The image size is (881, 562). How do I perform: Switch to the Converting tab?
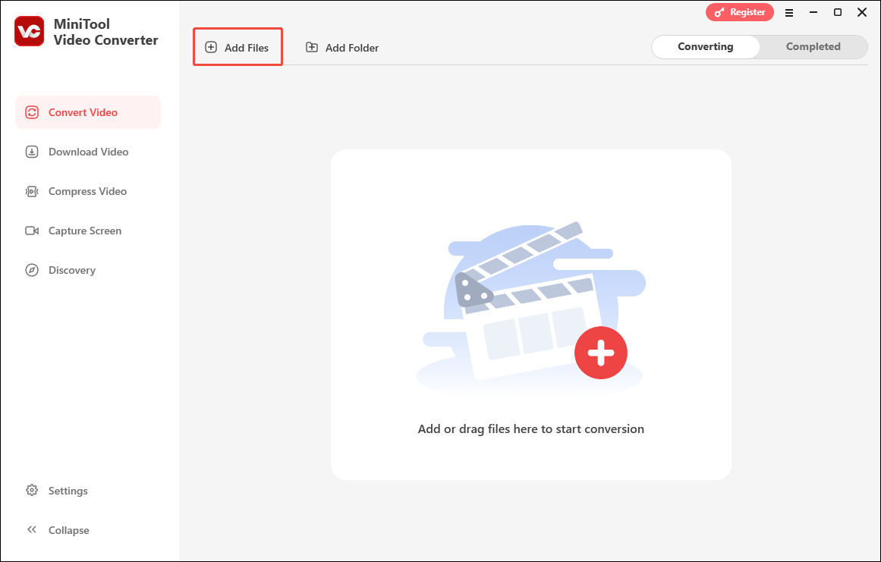point(706,46)
